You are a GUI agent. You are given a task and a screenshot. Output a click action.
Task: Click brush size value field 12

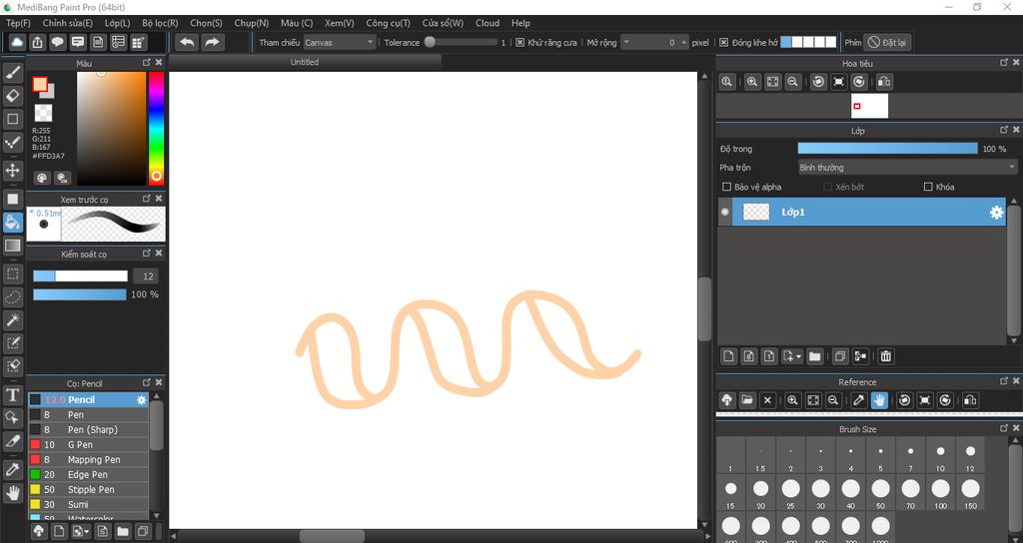pos(146,276)
